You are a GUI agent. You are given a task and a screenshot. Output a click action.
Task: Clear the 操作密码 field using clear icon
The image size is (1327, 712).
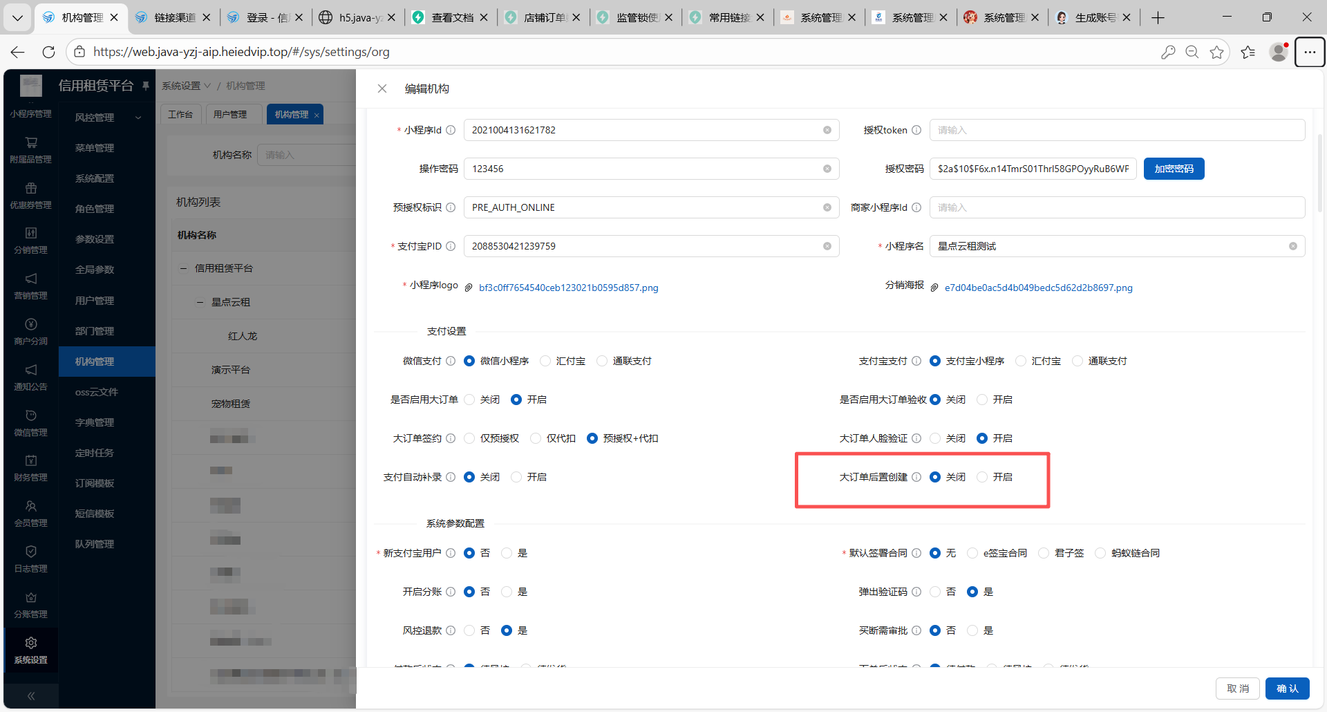click(x=827, y=169)
